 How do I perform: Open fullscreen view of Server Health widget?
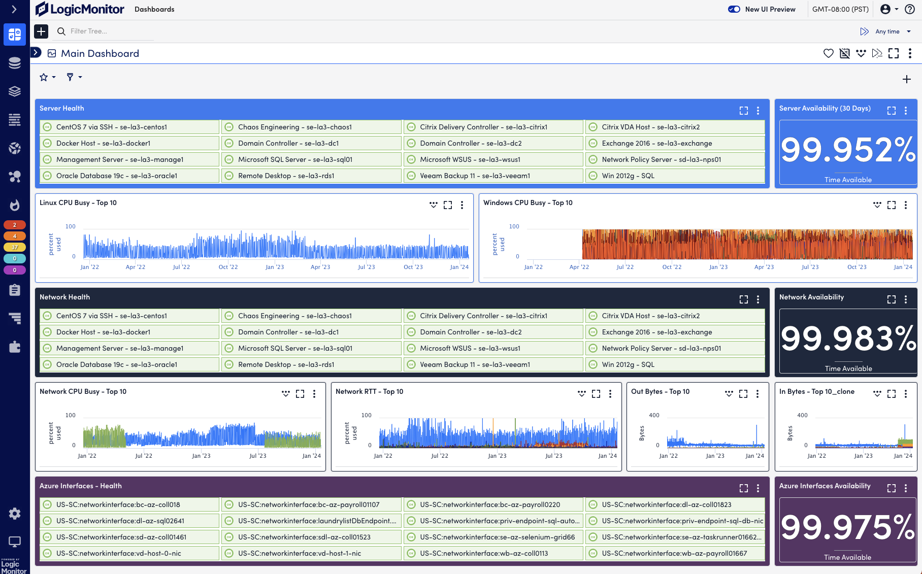(x=743, y=110)
